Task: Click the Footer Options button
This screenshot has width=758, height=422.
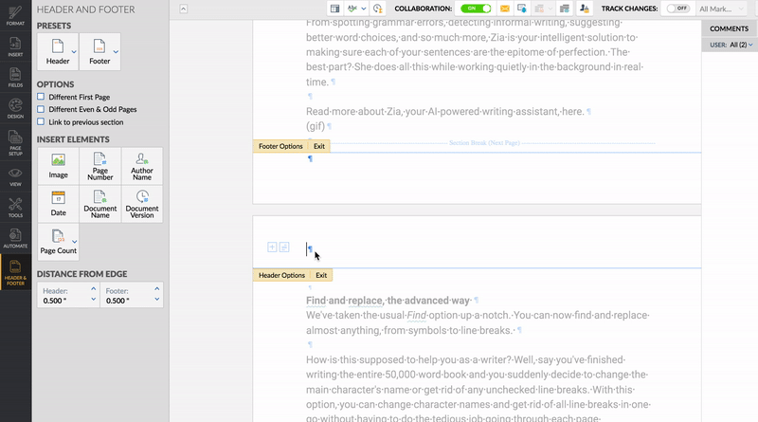Action: (280, 146)
